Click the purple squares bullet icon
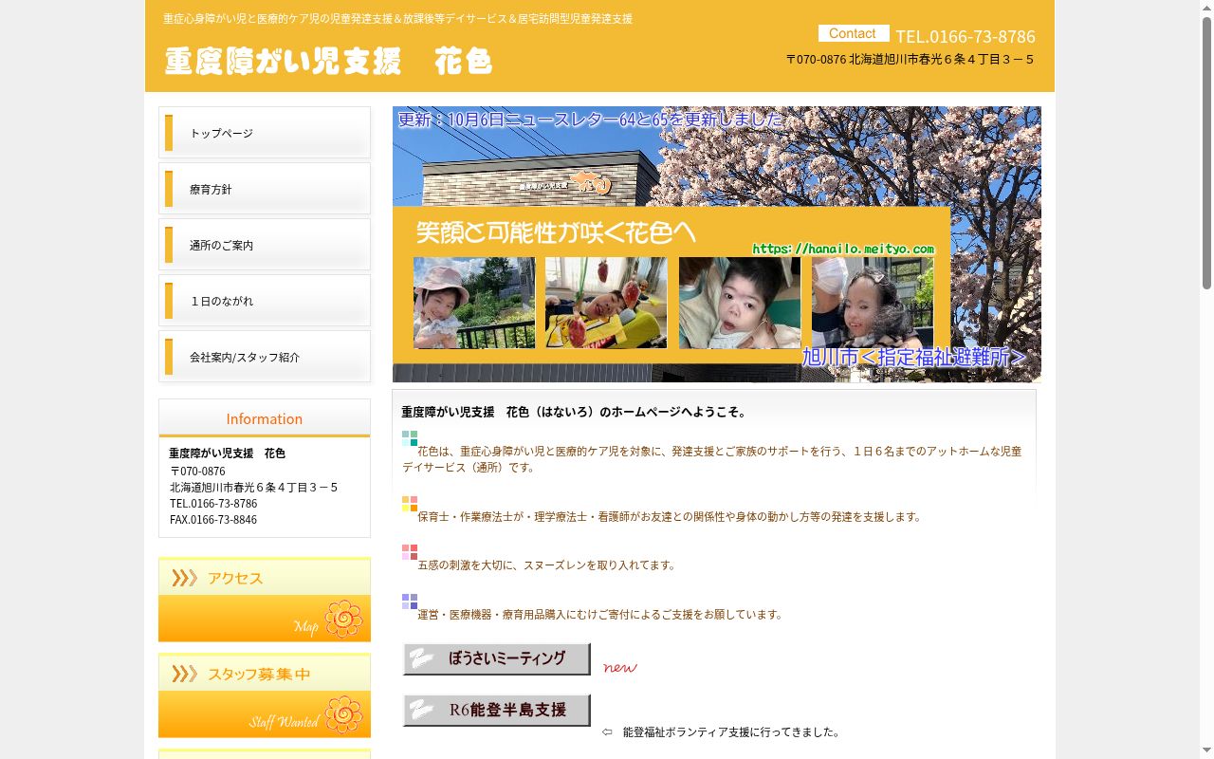This screenshot has height=759, width=1214. coord(410,602)
